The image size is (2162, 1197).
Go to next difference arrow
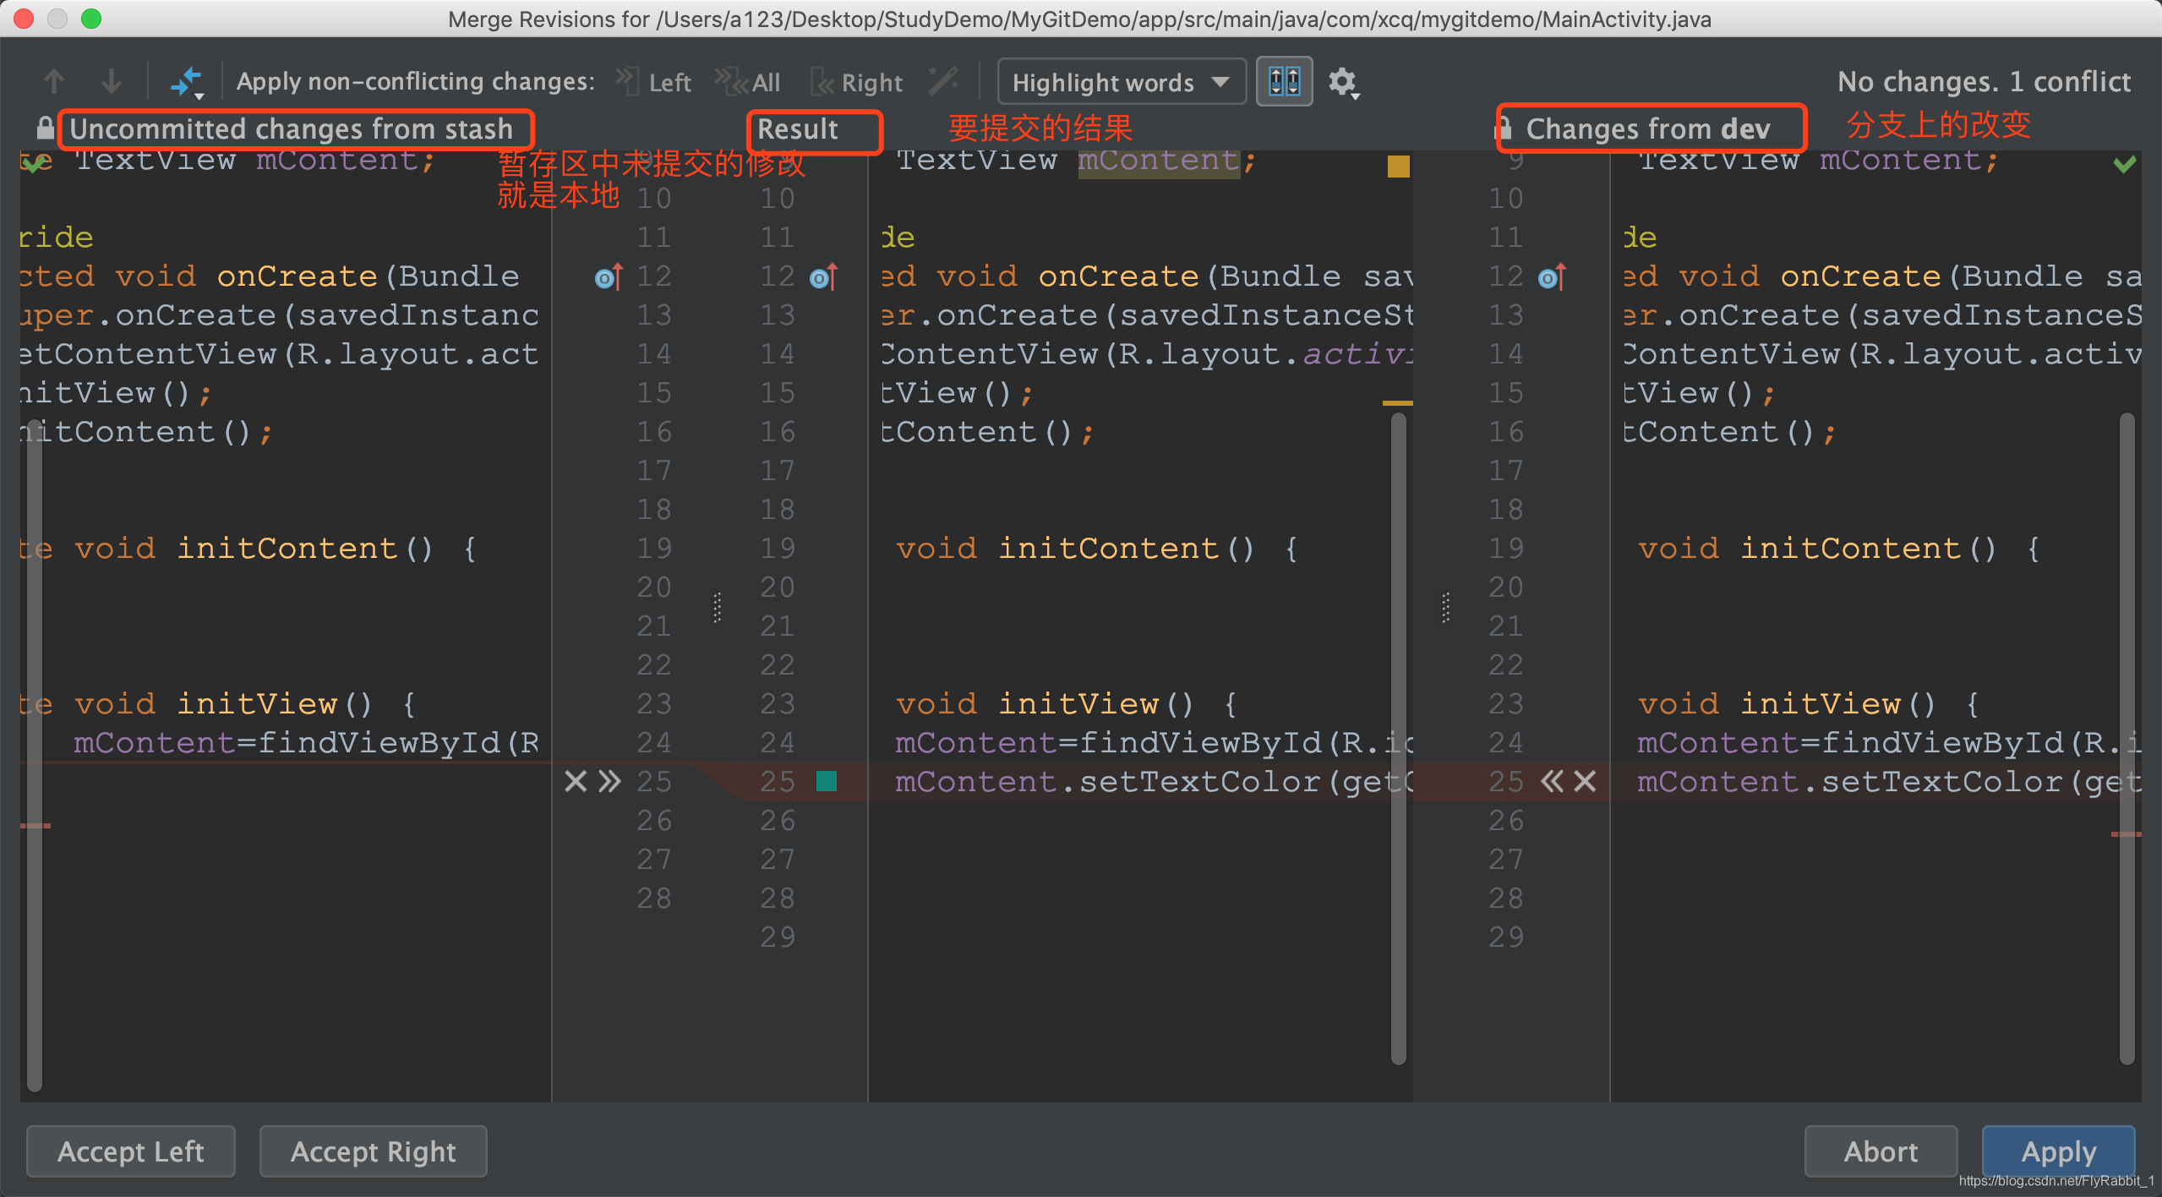(111, 82)
